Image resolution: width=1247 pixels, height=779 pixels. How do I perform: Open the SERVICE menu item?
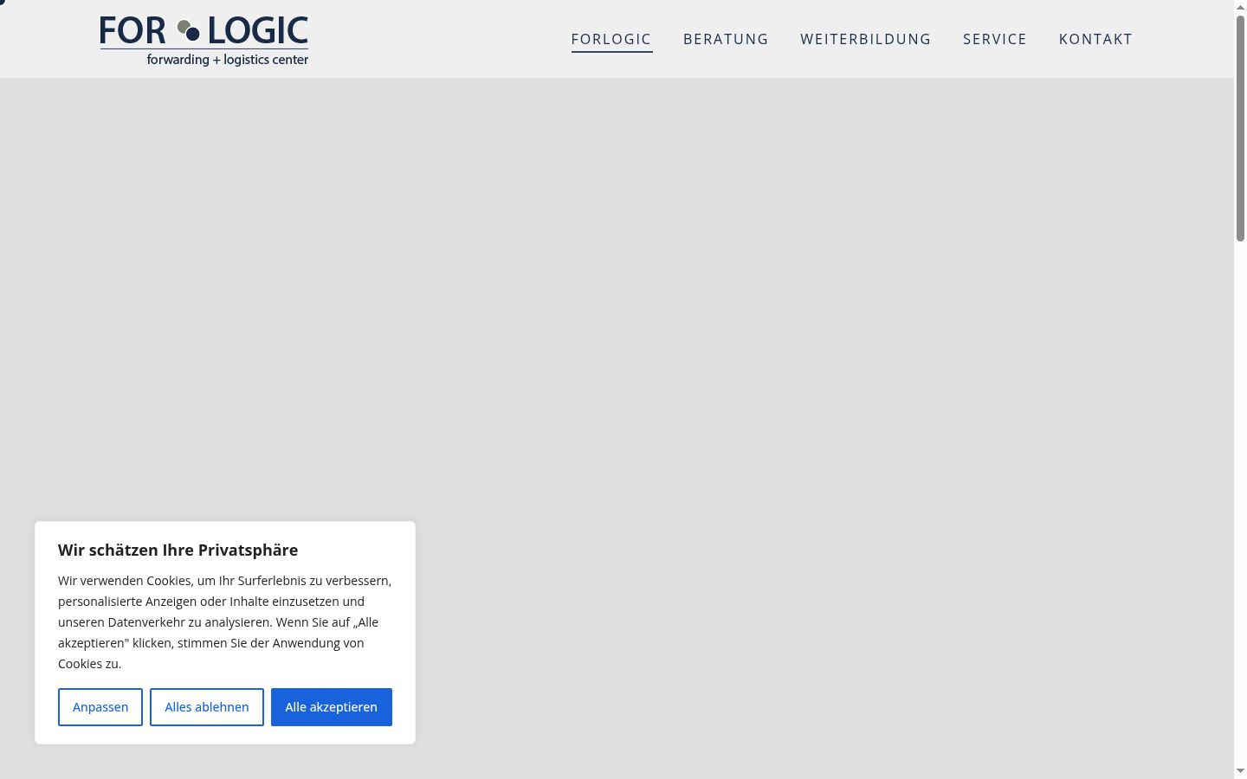coord(995,40)
